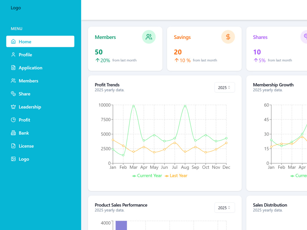The image size is (307, 230).
Task: Toggle Last Year legend in Profit Trends
Action: tap(176, 176)
